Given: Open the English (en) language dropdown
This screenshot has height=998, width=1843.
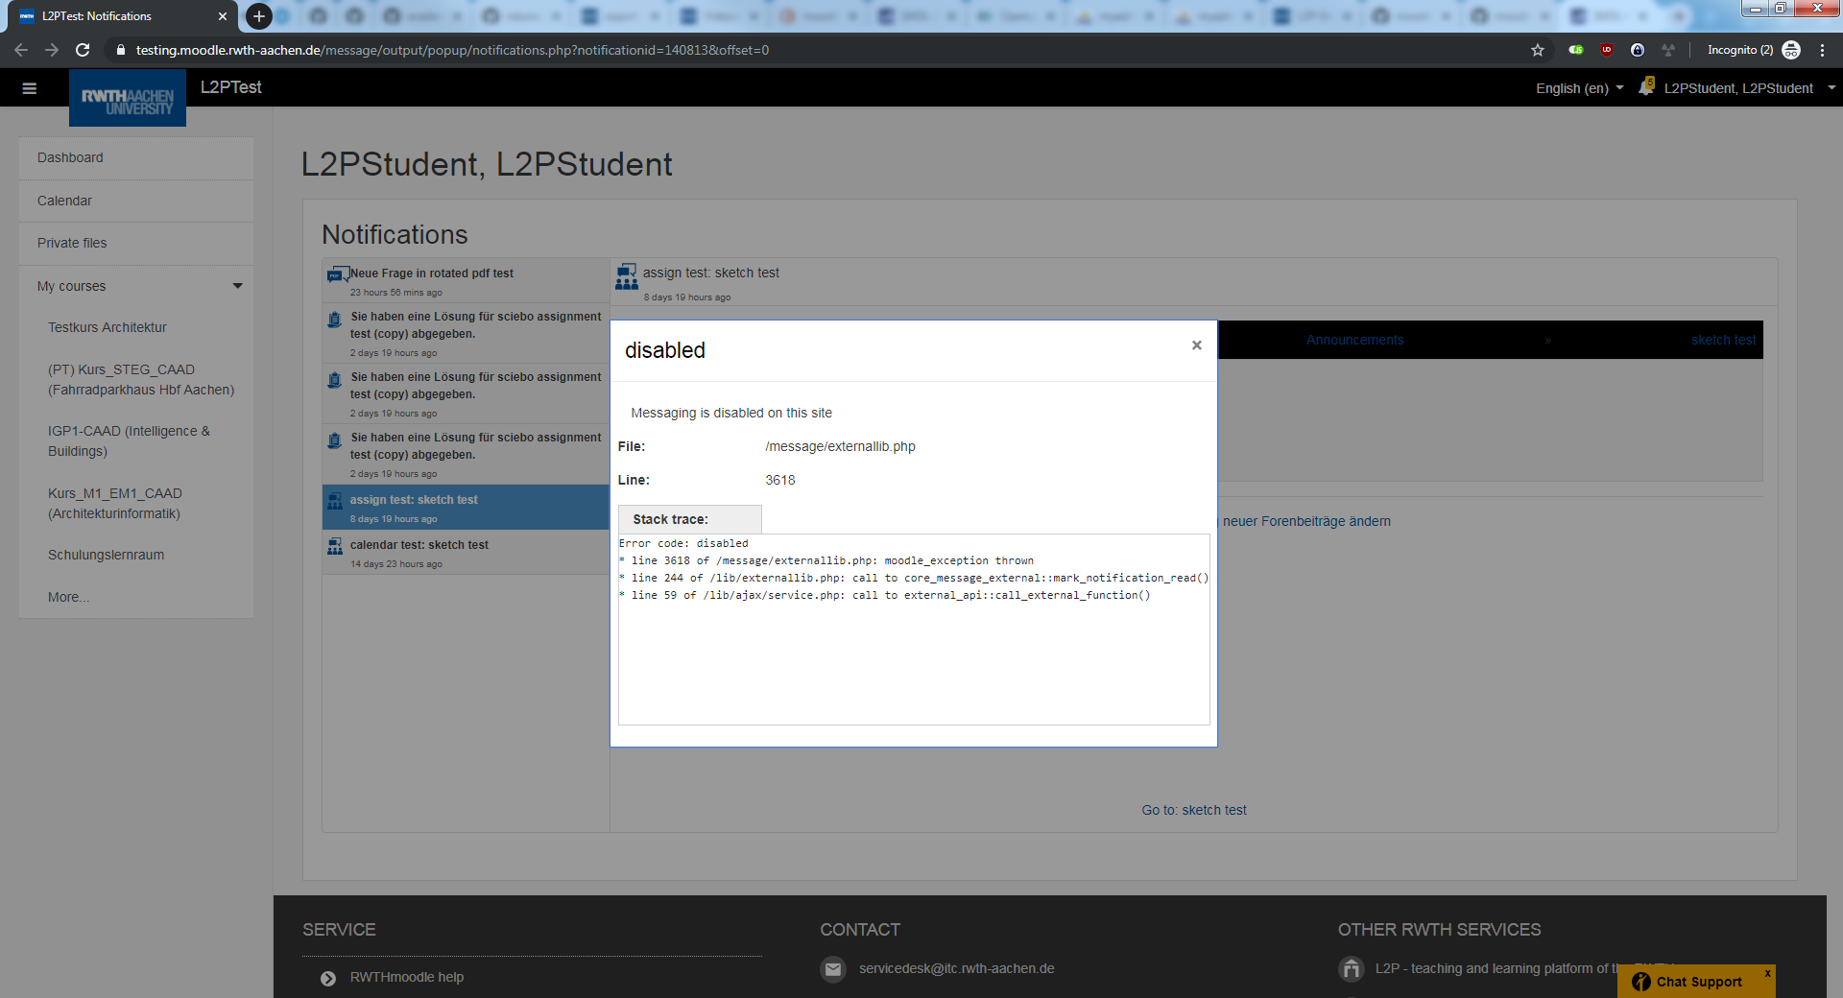Looking at the screenshot, I should click(1579, 88).
